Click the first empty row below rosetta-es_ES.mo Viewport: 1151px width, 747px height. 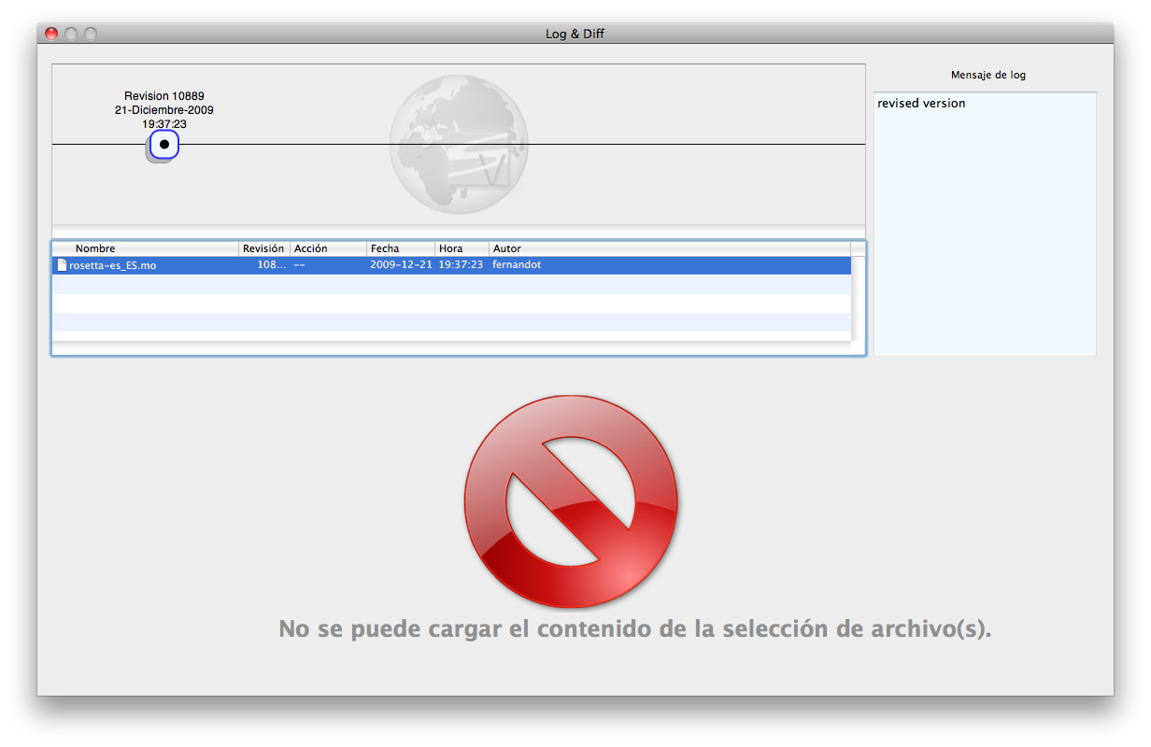pyautogui.click(x=450, y=284)
